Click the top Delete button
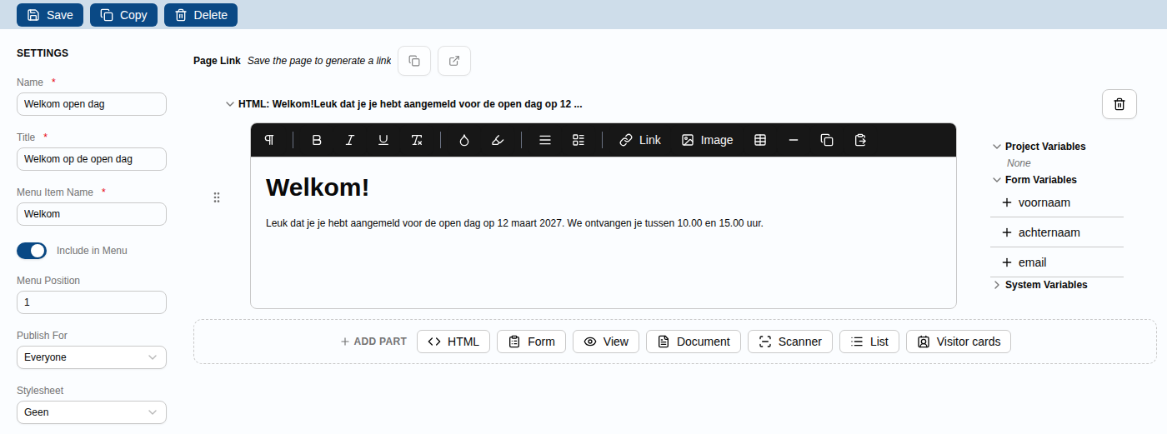This screenshot has height=434, width=1167. coord(201,15)
